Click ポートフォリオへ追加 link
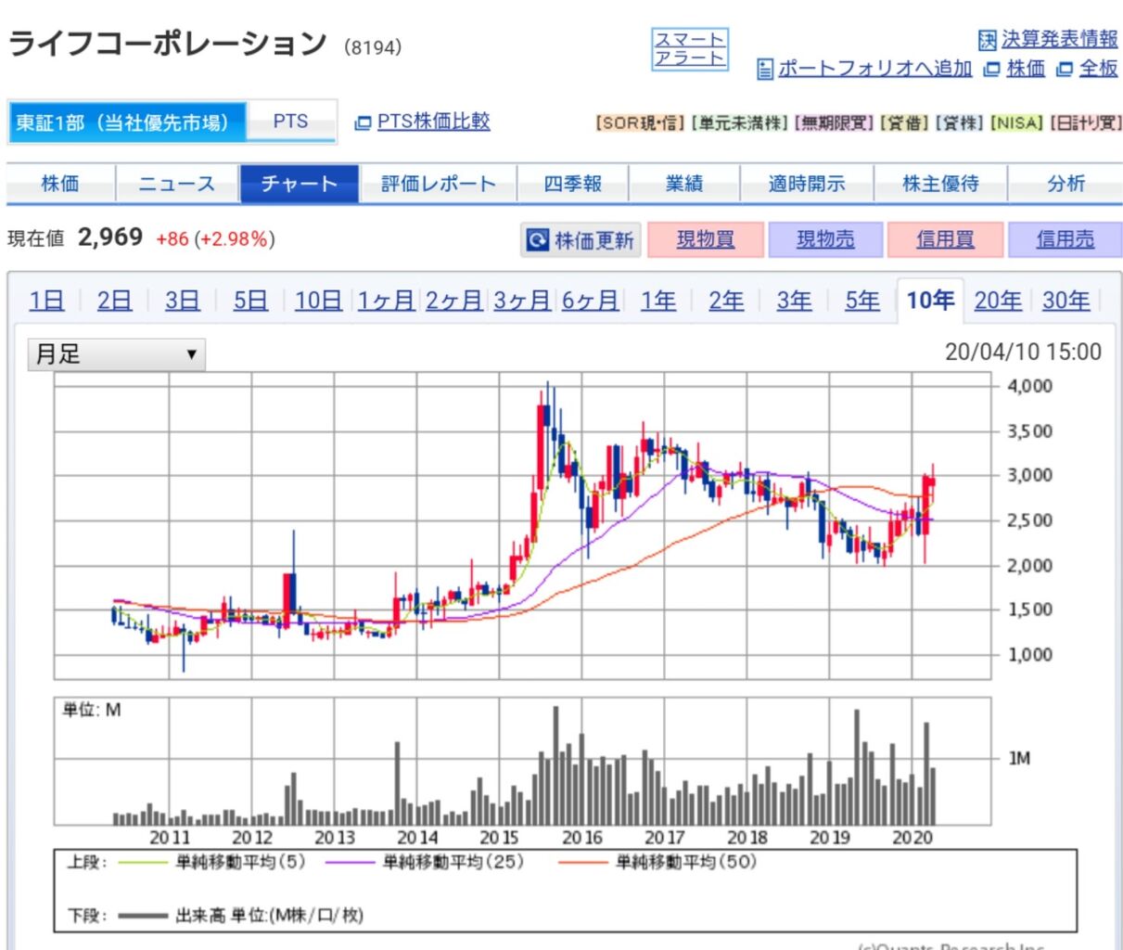1123x950 pixels. pyautogui.click(x=874, y=69)
